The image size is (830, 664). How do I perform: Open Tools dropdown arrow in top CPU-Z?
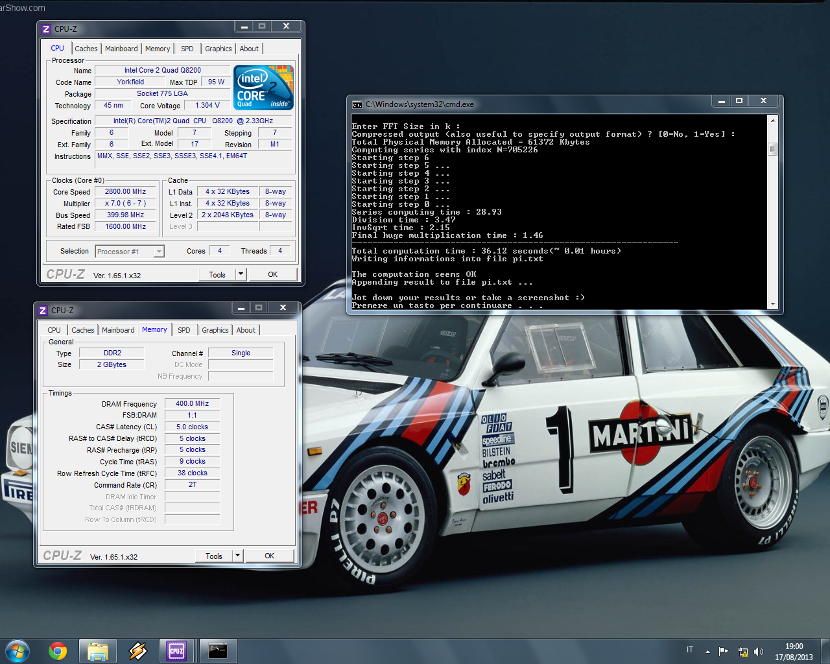(241, 274)
